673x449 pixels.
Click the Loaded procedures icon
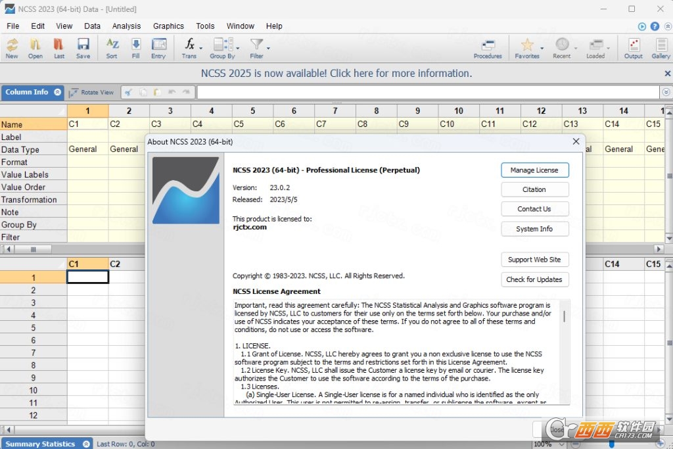pos(595,48)
